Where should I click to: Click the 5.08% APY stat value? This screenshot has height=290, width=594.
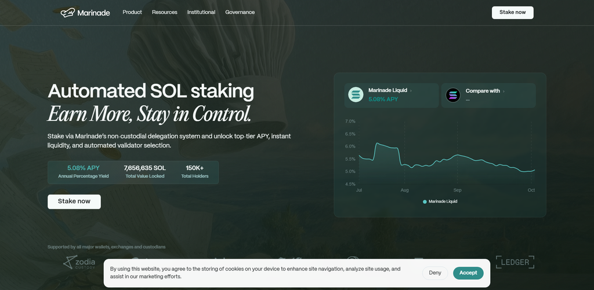click(84, 168)
